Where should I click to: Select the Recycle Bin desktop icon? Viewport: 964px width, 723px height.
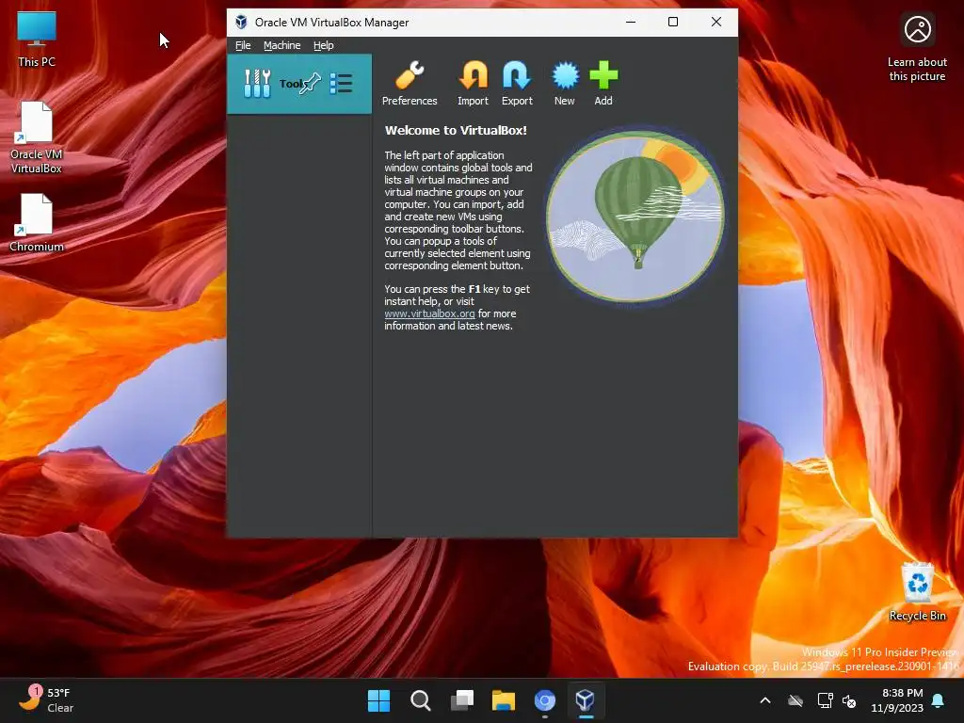tap(917, 591)
